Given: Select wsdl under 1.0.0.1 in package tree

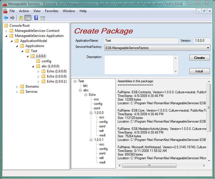Looking at the screenshot, I should click(x=102, y=163).
